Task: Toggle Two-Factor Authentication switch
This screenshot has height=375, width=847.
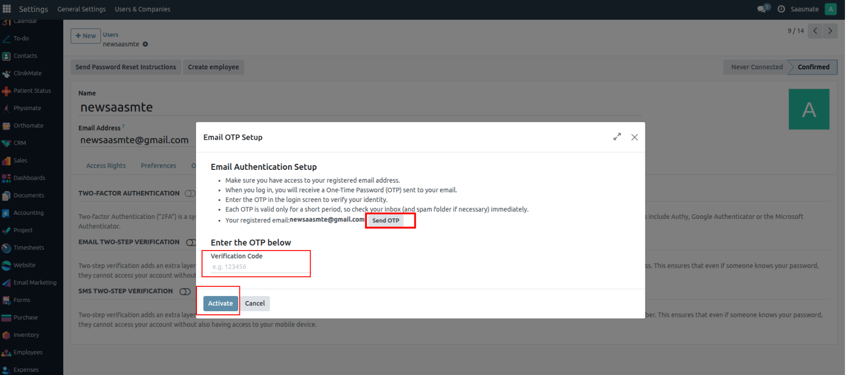Action: (x=190, y=193)
